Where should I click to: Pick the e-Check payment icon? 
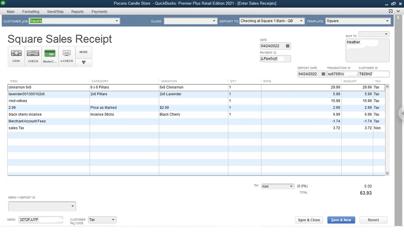click(67, 56)
